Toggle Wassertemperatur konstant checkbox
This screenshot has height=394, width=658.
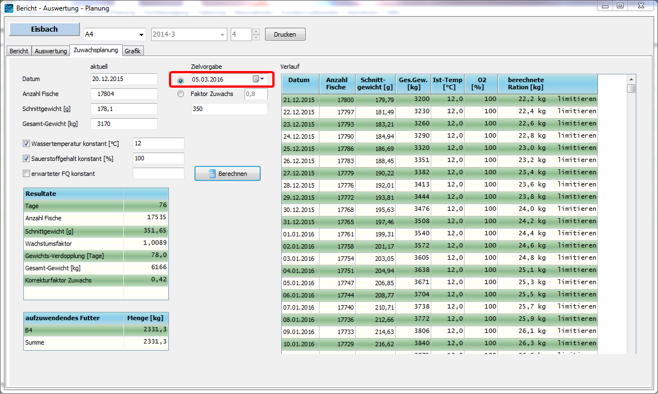(27, 143)
